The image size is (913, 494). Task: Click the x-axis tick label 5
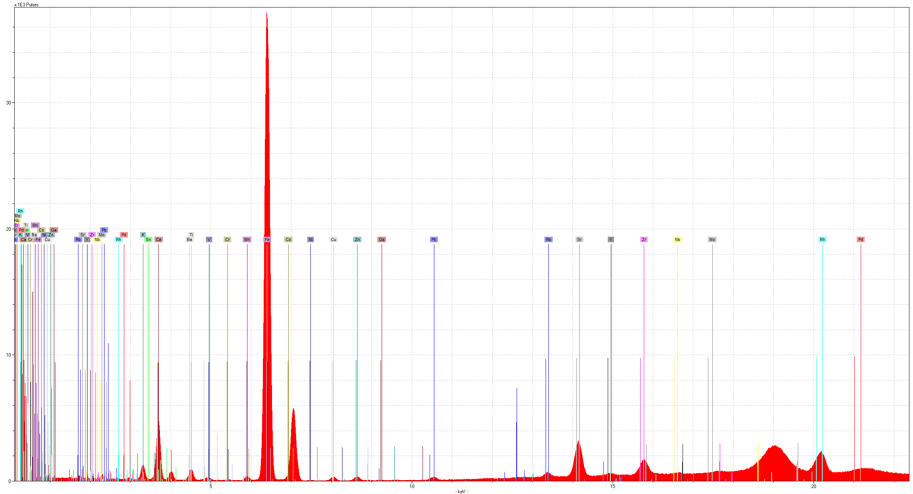(211, 486)
